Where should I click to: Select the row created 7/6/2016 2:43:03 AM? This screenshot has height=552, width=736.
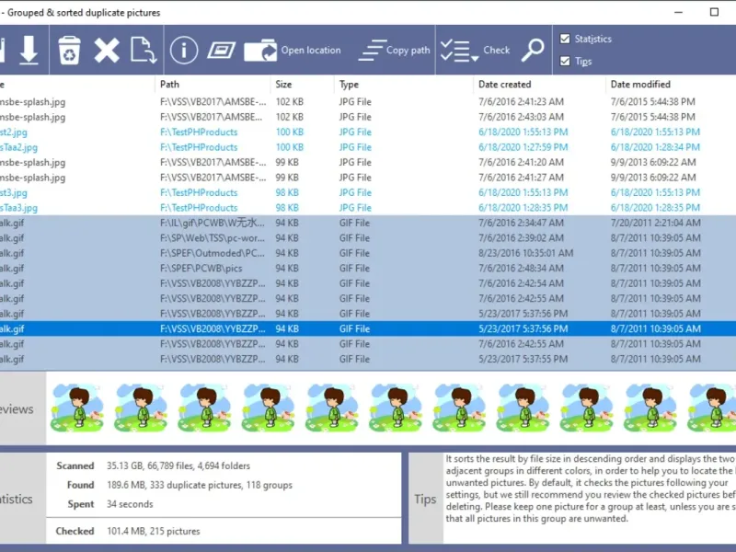368,117
